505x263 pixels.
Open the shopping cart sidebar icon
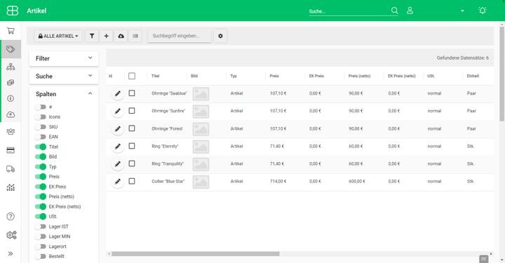(11, 31)
